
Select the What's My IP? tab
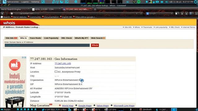(x=81, y=38)
